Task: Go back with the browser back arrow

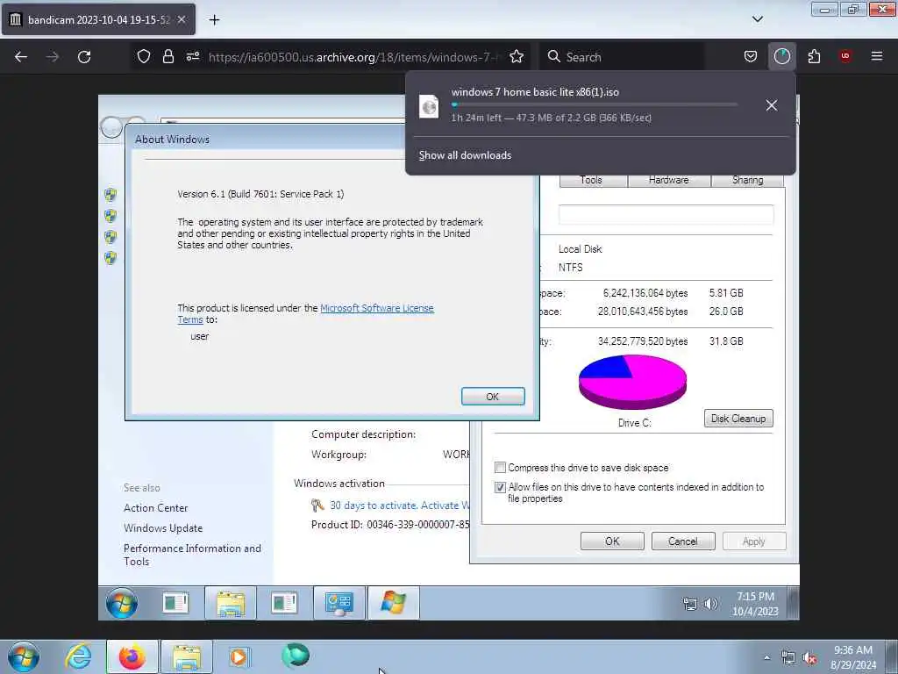Action: 21,57
